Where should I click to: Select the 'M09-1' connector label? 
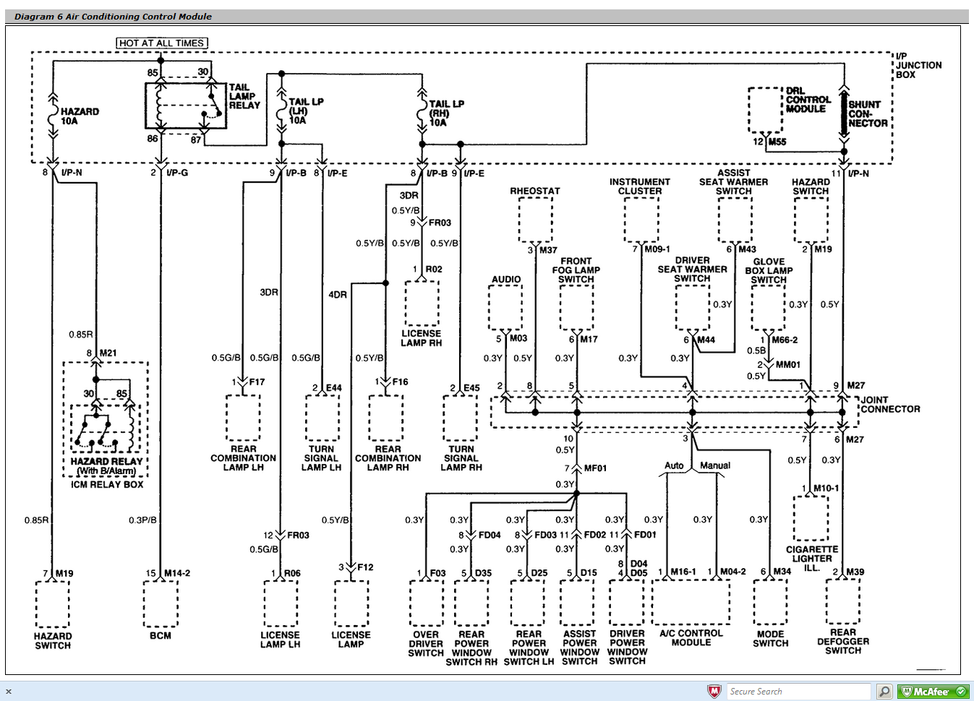(x=657, y=249)
